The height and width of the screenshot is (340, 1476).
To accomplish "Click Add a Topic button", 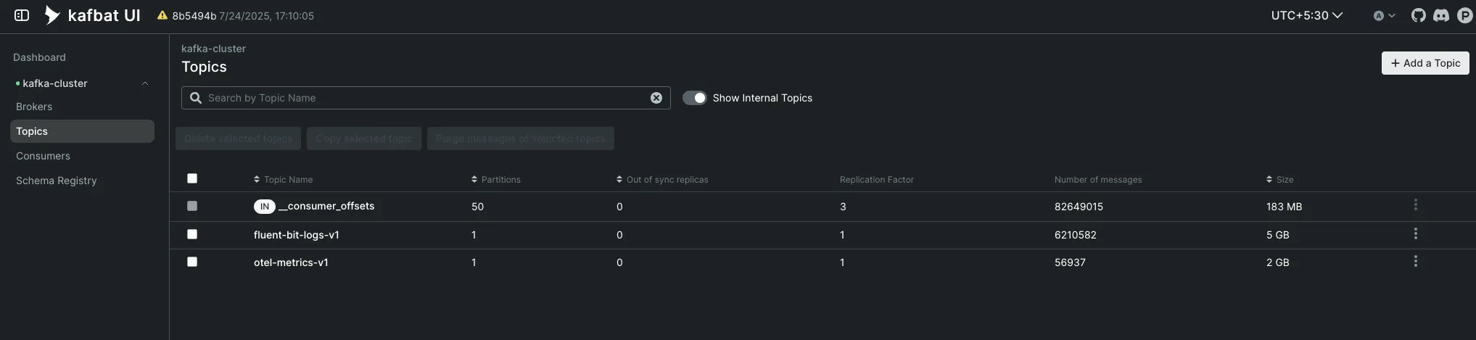I will tap(1425, 63).
